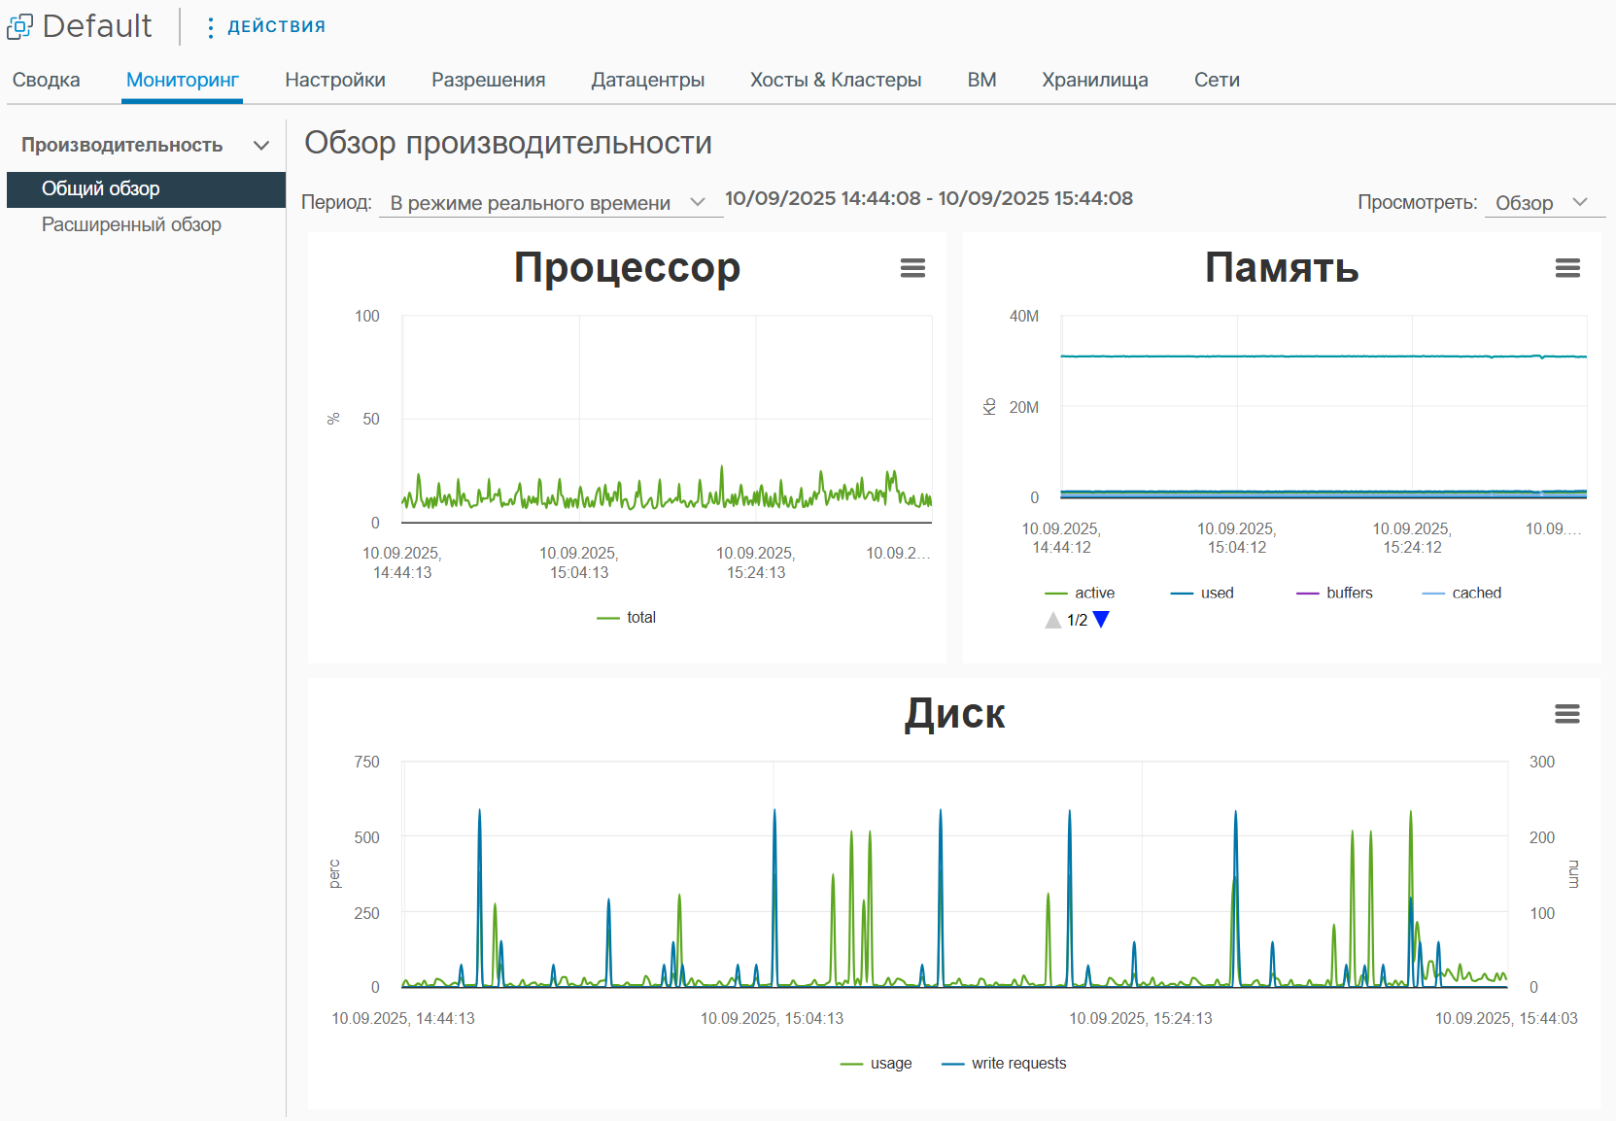Switch to the Датацентры tab
Image resolution: width=1616 pixels, height=1121 pixels.
click(648, 80)
